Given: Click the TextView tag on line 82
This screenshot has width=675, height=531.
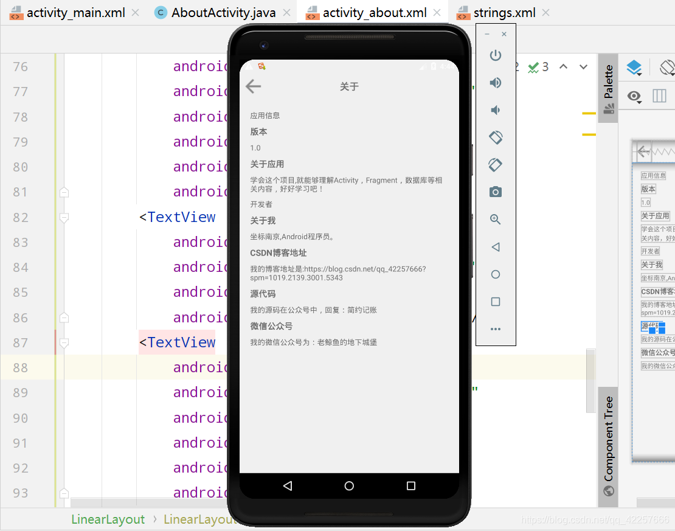Looking at the screenshot, I should (x=181, y=218).
